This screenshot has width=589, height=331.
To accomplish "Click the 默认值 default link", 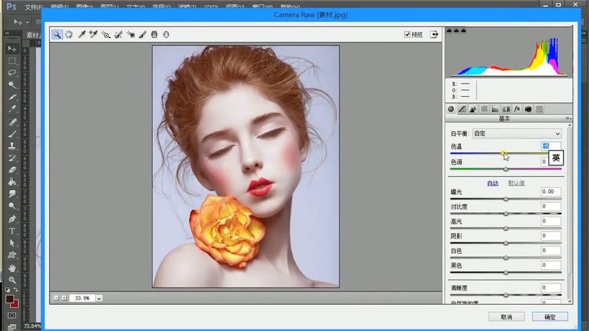I will click(x=516, y=183).
